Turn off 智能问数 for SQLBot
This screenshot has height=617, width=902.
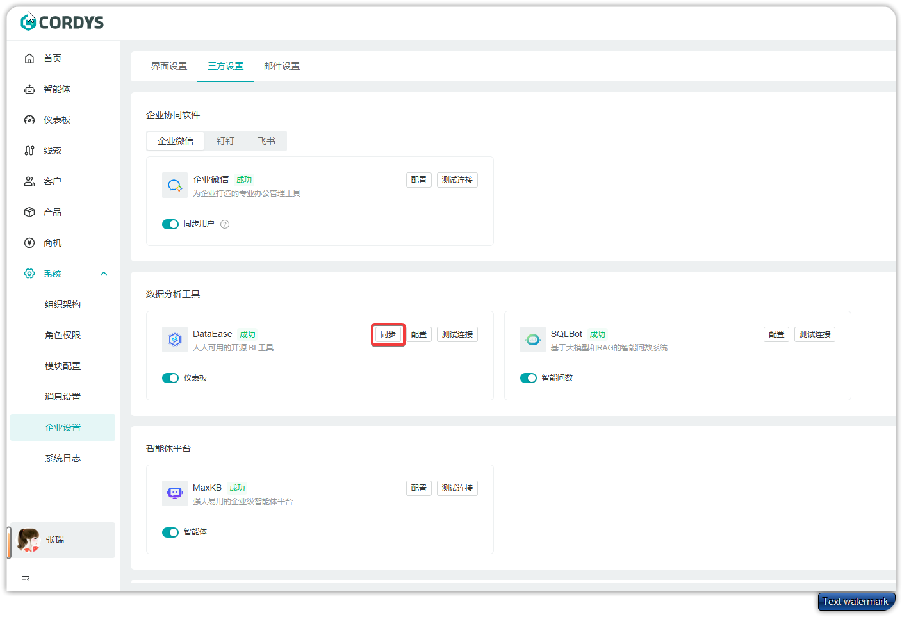[x=528, y=378]
